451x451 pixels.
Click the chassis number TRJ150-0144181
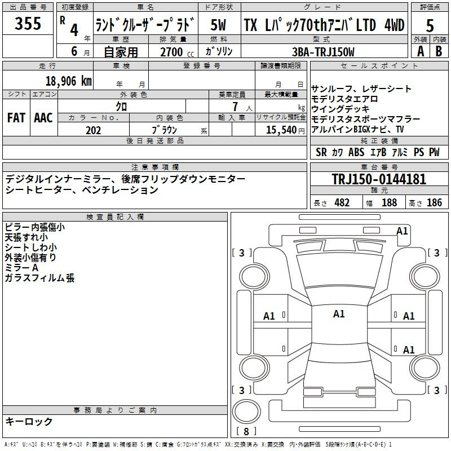pos(379,179)
